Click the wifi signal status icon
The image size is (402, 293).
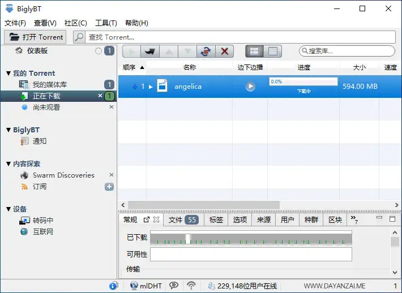(x=191, y=286)
